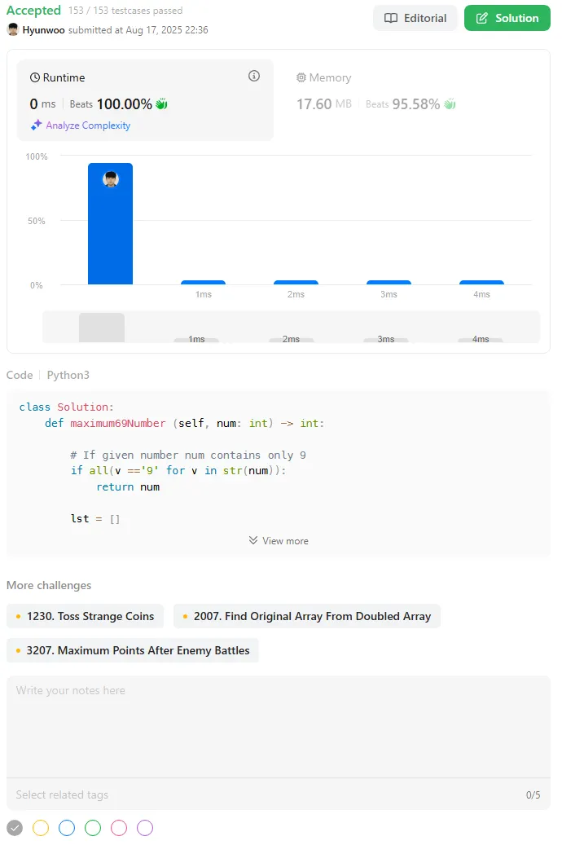The image size is (562, 845).
Task: Click the green Solution button
Action: tap(507, 18)
